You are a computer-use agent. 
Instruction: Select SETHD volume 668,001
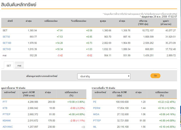pyautogui.click(x=150, y=49)
